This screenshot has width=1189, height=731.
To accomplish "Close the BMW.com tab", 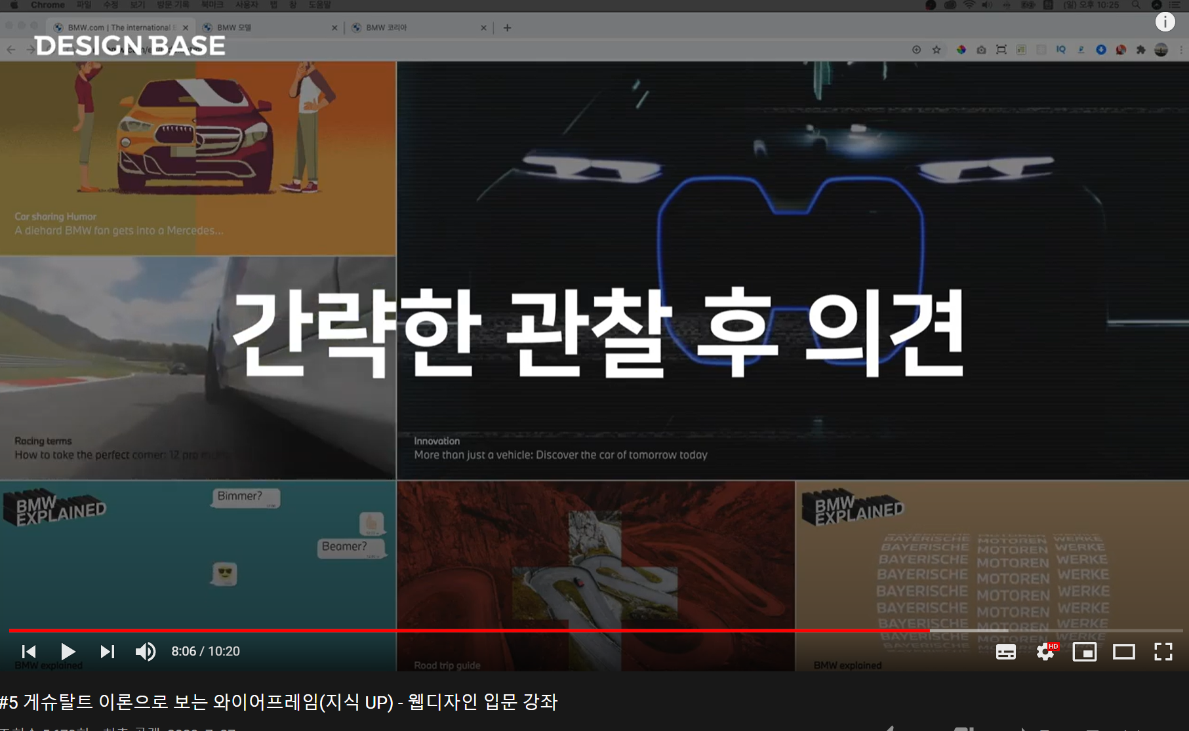I will coord(186,28).
